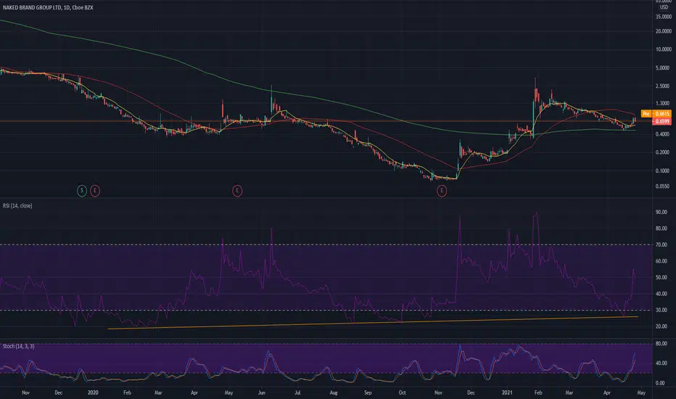Click the Sep label on the time axis
The width and height of the screenshot is (676, 399).
tap(368, 392)
